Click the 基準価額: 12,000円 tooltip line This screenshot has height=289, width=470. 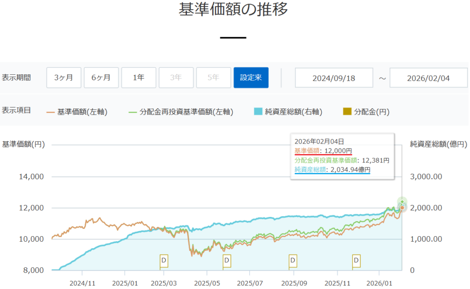[x=323, y=151]
